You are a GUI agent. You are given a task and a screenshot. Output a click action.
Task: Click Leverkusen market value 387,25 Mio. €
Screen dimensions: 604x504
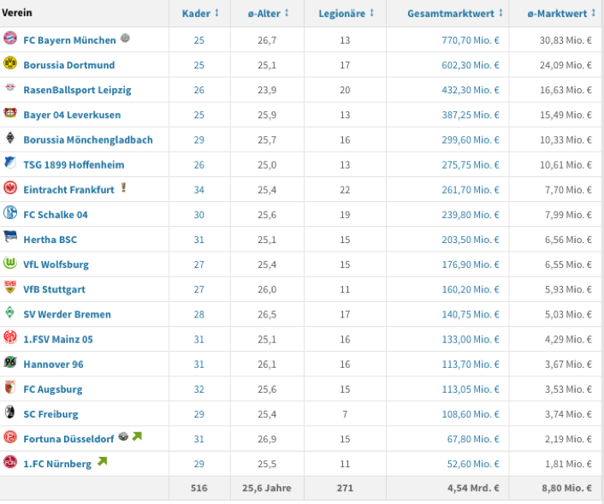pyautogui.click(x=471, y=115)
